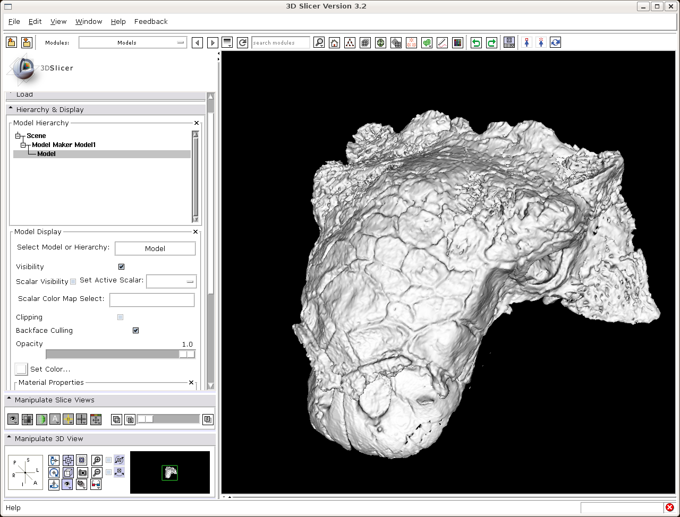Open the Feedback menu
The image size is (680, 517).
pos(151,21)
